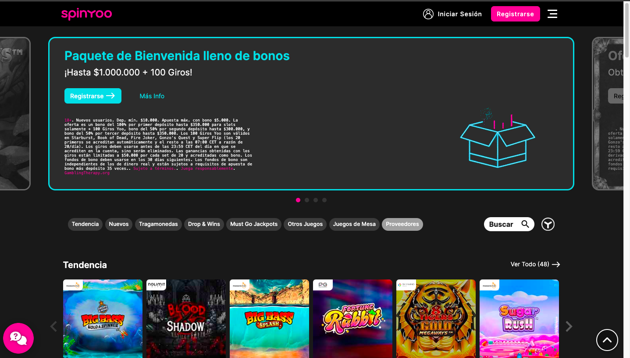This screenshot has height=358, width=630.
Task: Click ¡Hasta $1.000.000 + 100 Giros! text
Action: coord(128,72)
